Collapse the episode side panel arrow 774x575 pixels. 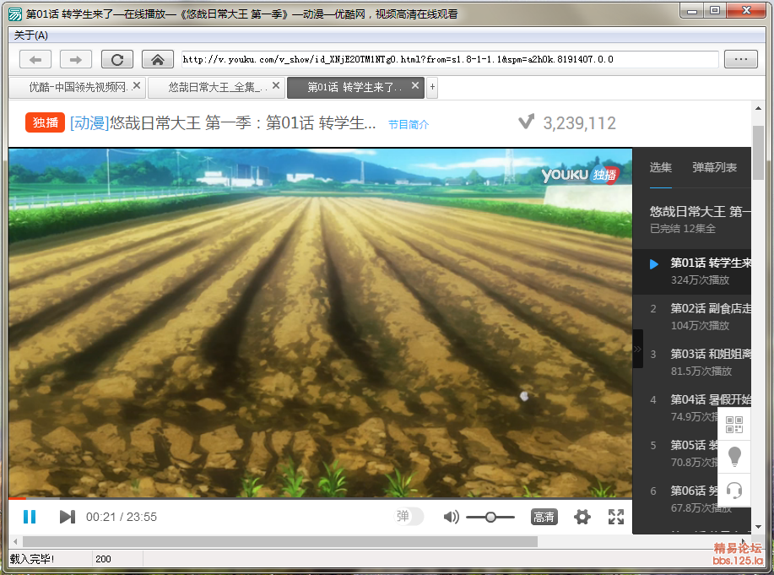pos(638,349)
